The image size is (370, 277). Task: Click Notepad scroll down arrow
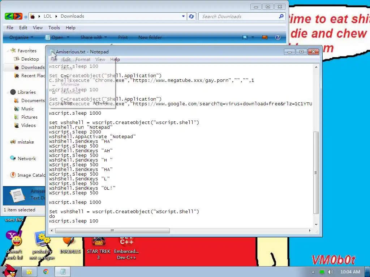click(x=316, y=225)
